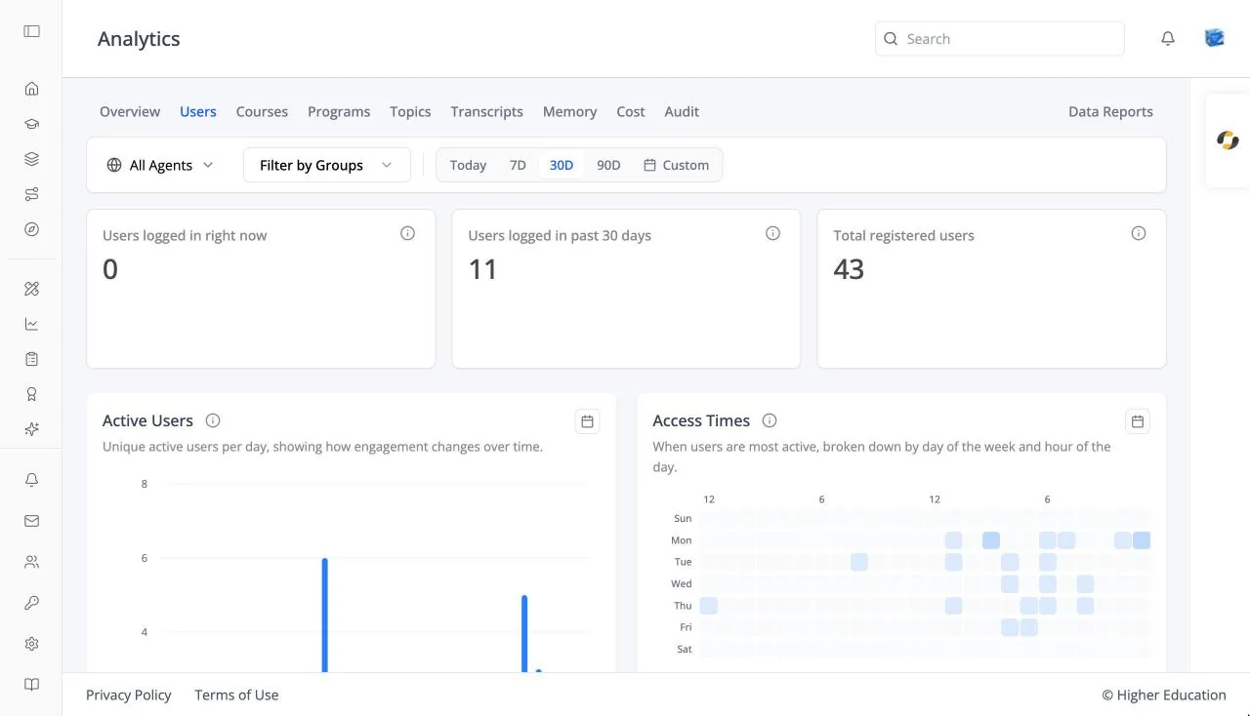This screenshot has height=716, width=1250.
Task: Open the graduation cap sidebar icon
Action: click(x=31, y=124)
